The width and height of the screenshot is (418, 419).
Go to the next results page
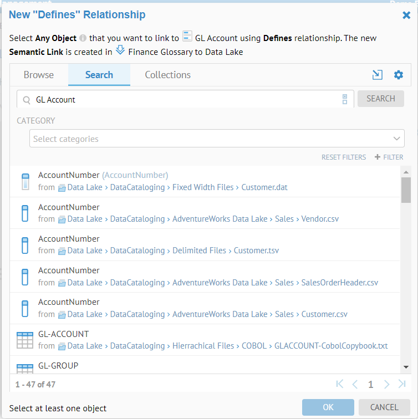(x=386, y=384)
